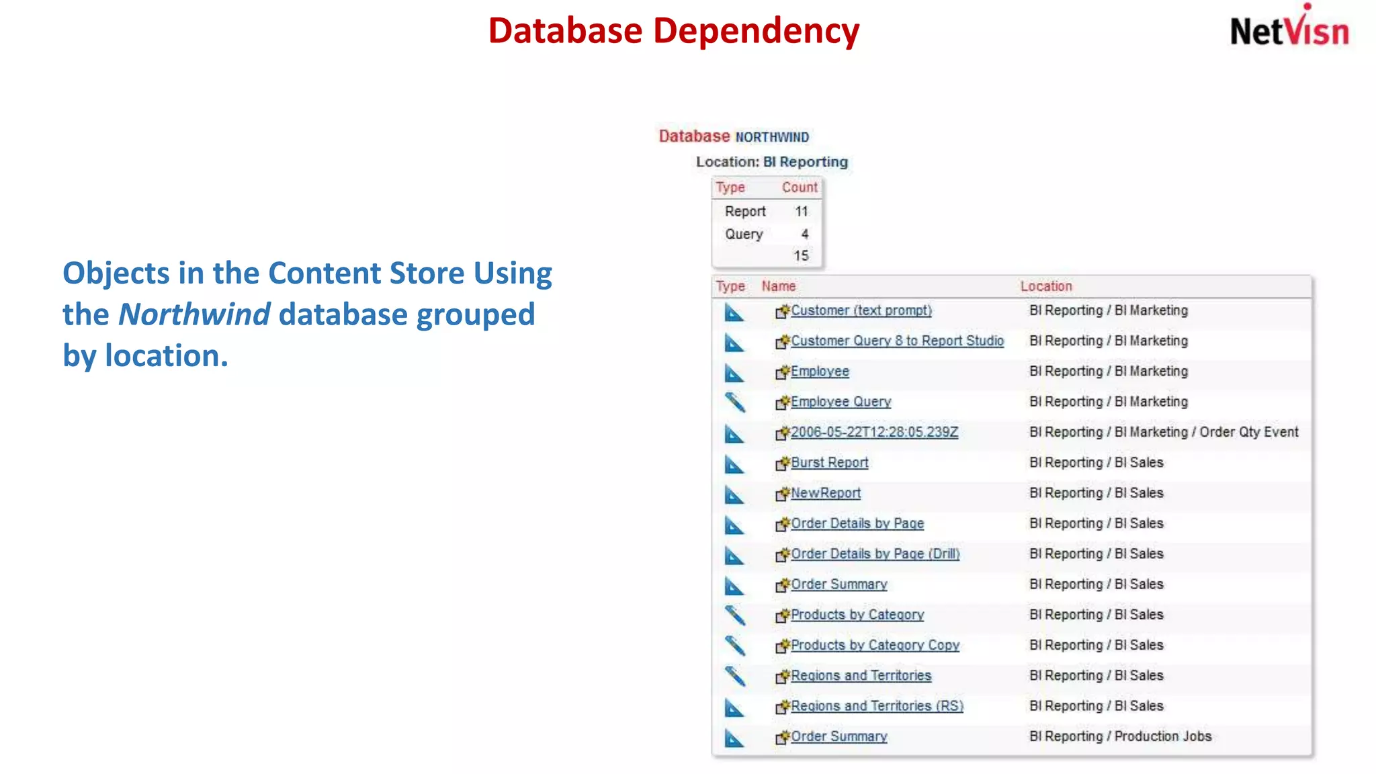Click the Location column header
Screen dimensions: 1376x774
tap(1045, 286)
